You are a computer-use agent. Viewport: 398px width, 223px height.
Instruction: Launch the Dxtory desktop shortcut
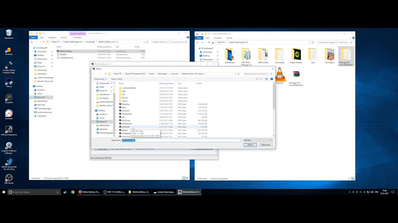pyautogui.click(x=9, y=83)
